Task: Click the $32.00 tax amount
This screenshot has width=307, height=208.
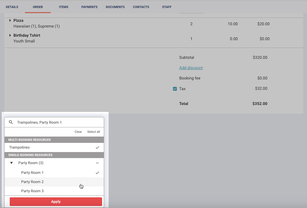Action: 261,88
